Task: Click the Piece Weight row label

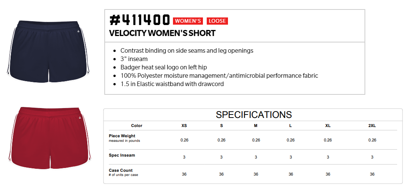Action: 122,136
